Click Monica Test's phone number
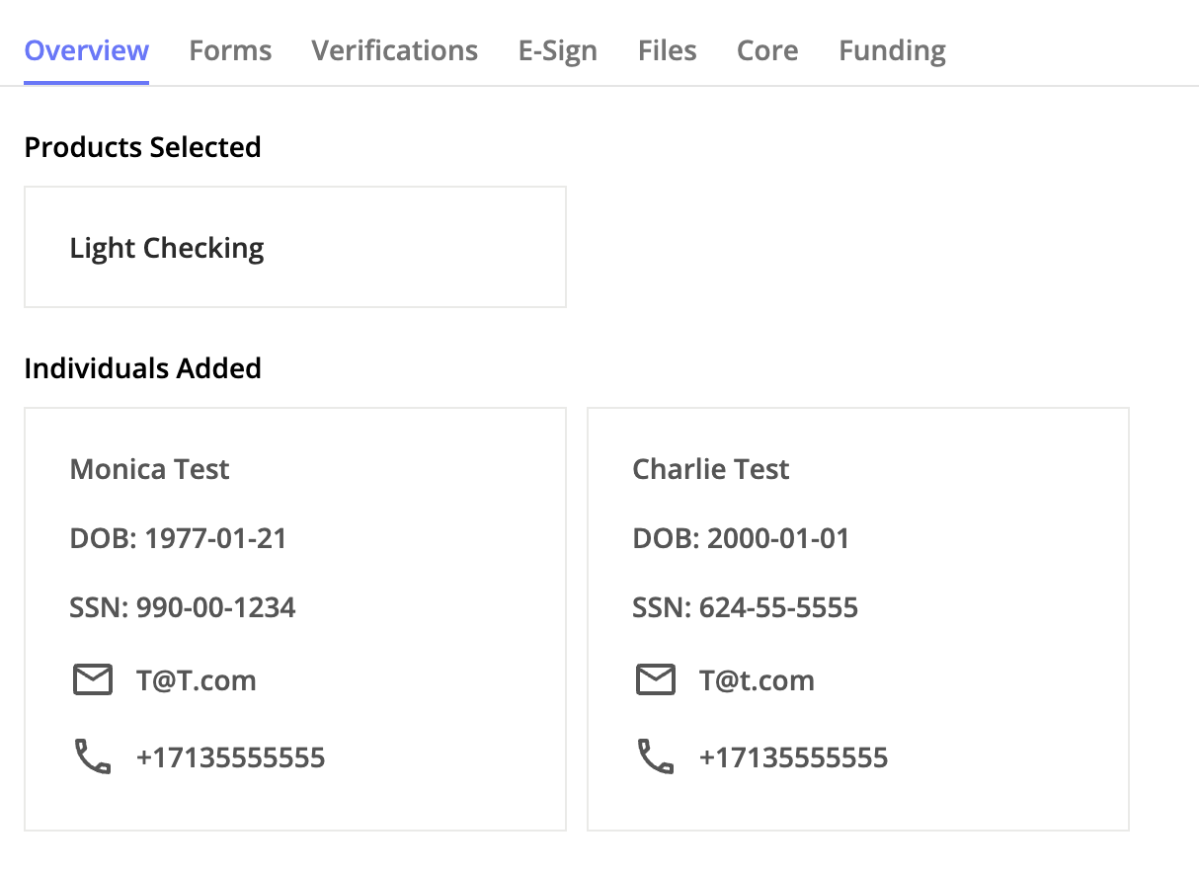1199x873 pixels. point(231,757)
